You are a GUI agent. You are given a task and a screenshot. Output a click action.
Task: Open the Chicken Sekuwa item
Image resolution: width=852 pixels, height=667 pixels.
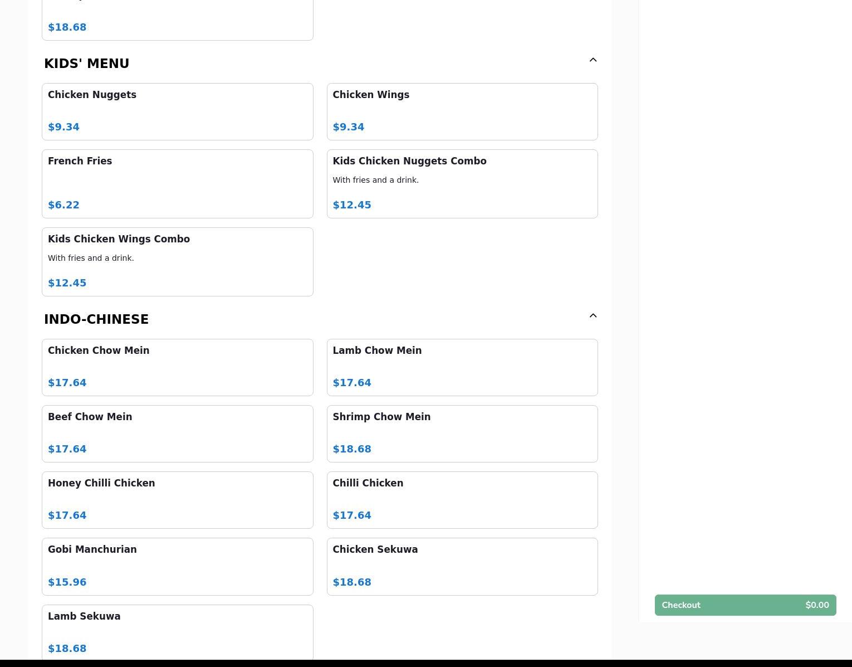[x=462, y=566]
